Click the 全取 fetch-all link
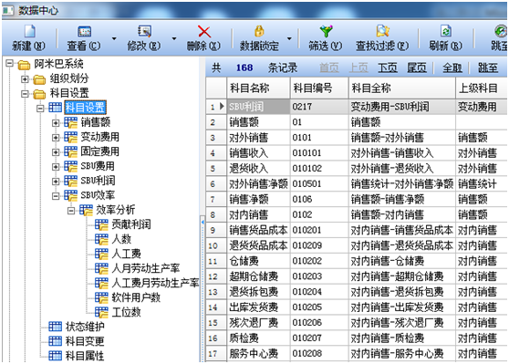Image resolution: width=509 pixels, height=364 pixels. click(x=452, y=68)
